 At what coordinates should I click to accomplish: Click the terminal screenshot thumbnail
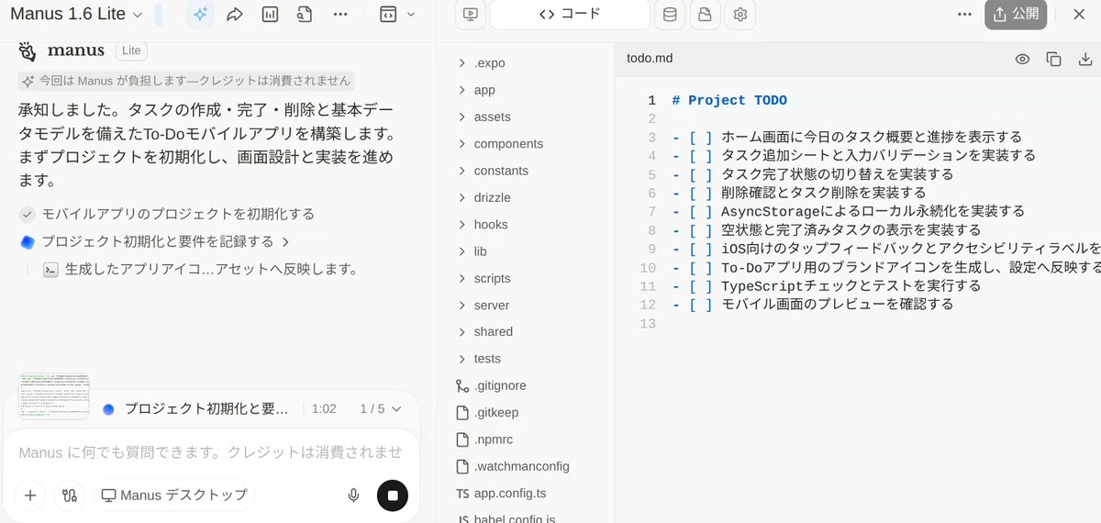(x=54, y=396)
